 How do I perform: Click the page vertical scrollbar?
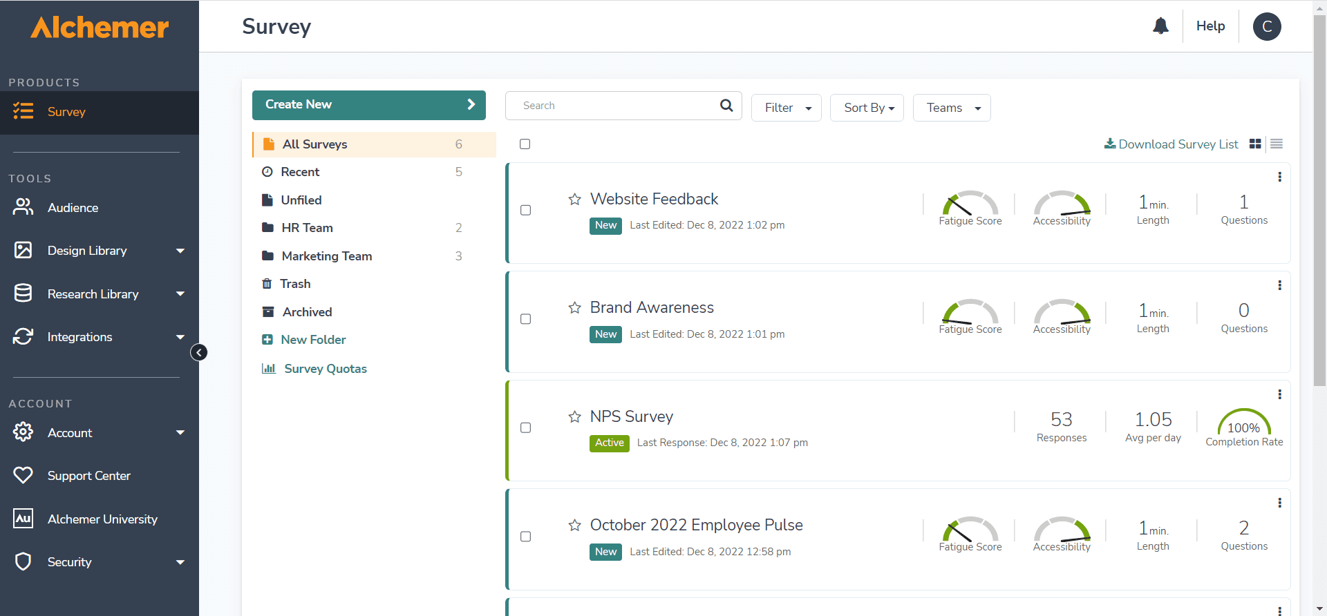[x=1319, y=200]
